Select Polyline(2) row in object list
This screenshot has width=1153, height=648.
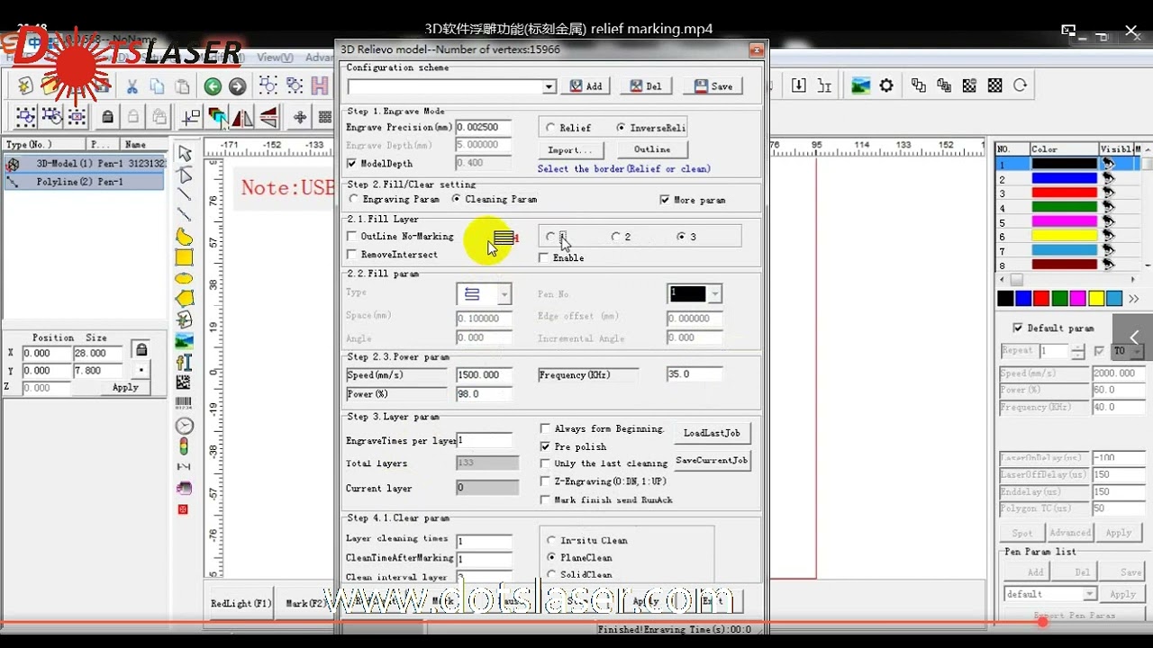(85, 182)
